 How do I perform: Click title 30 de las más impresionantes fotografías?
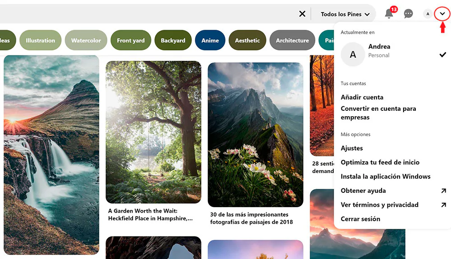pos(251,218)
